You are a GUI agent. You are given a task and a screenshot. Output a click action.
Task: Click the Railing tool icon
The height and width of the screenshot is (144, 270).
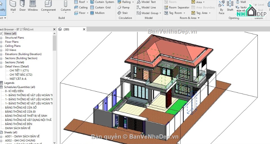[x=119, y=2]
